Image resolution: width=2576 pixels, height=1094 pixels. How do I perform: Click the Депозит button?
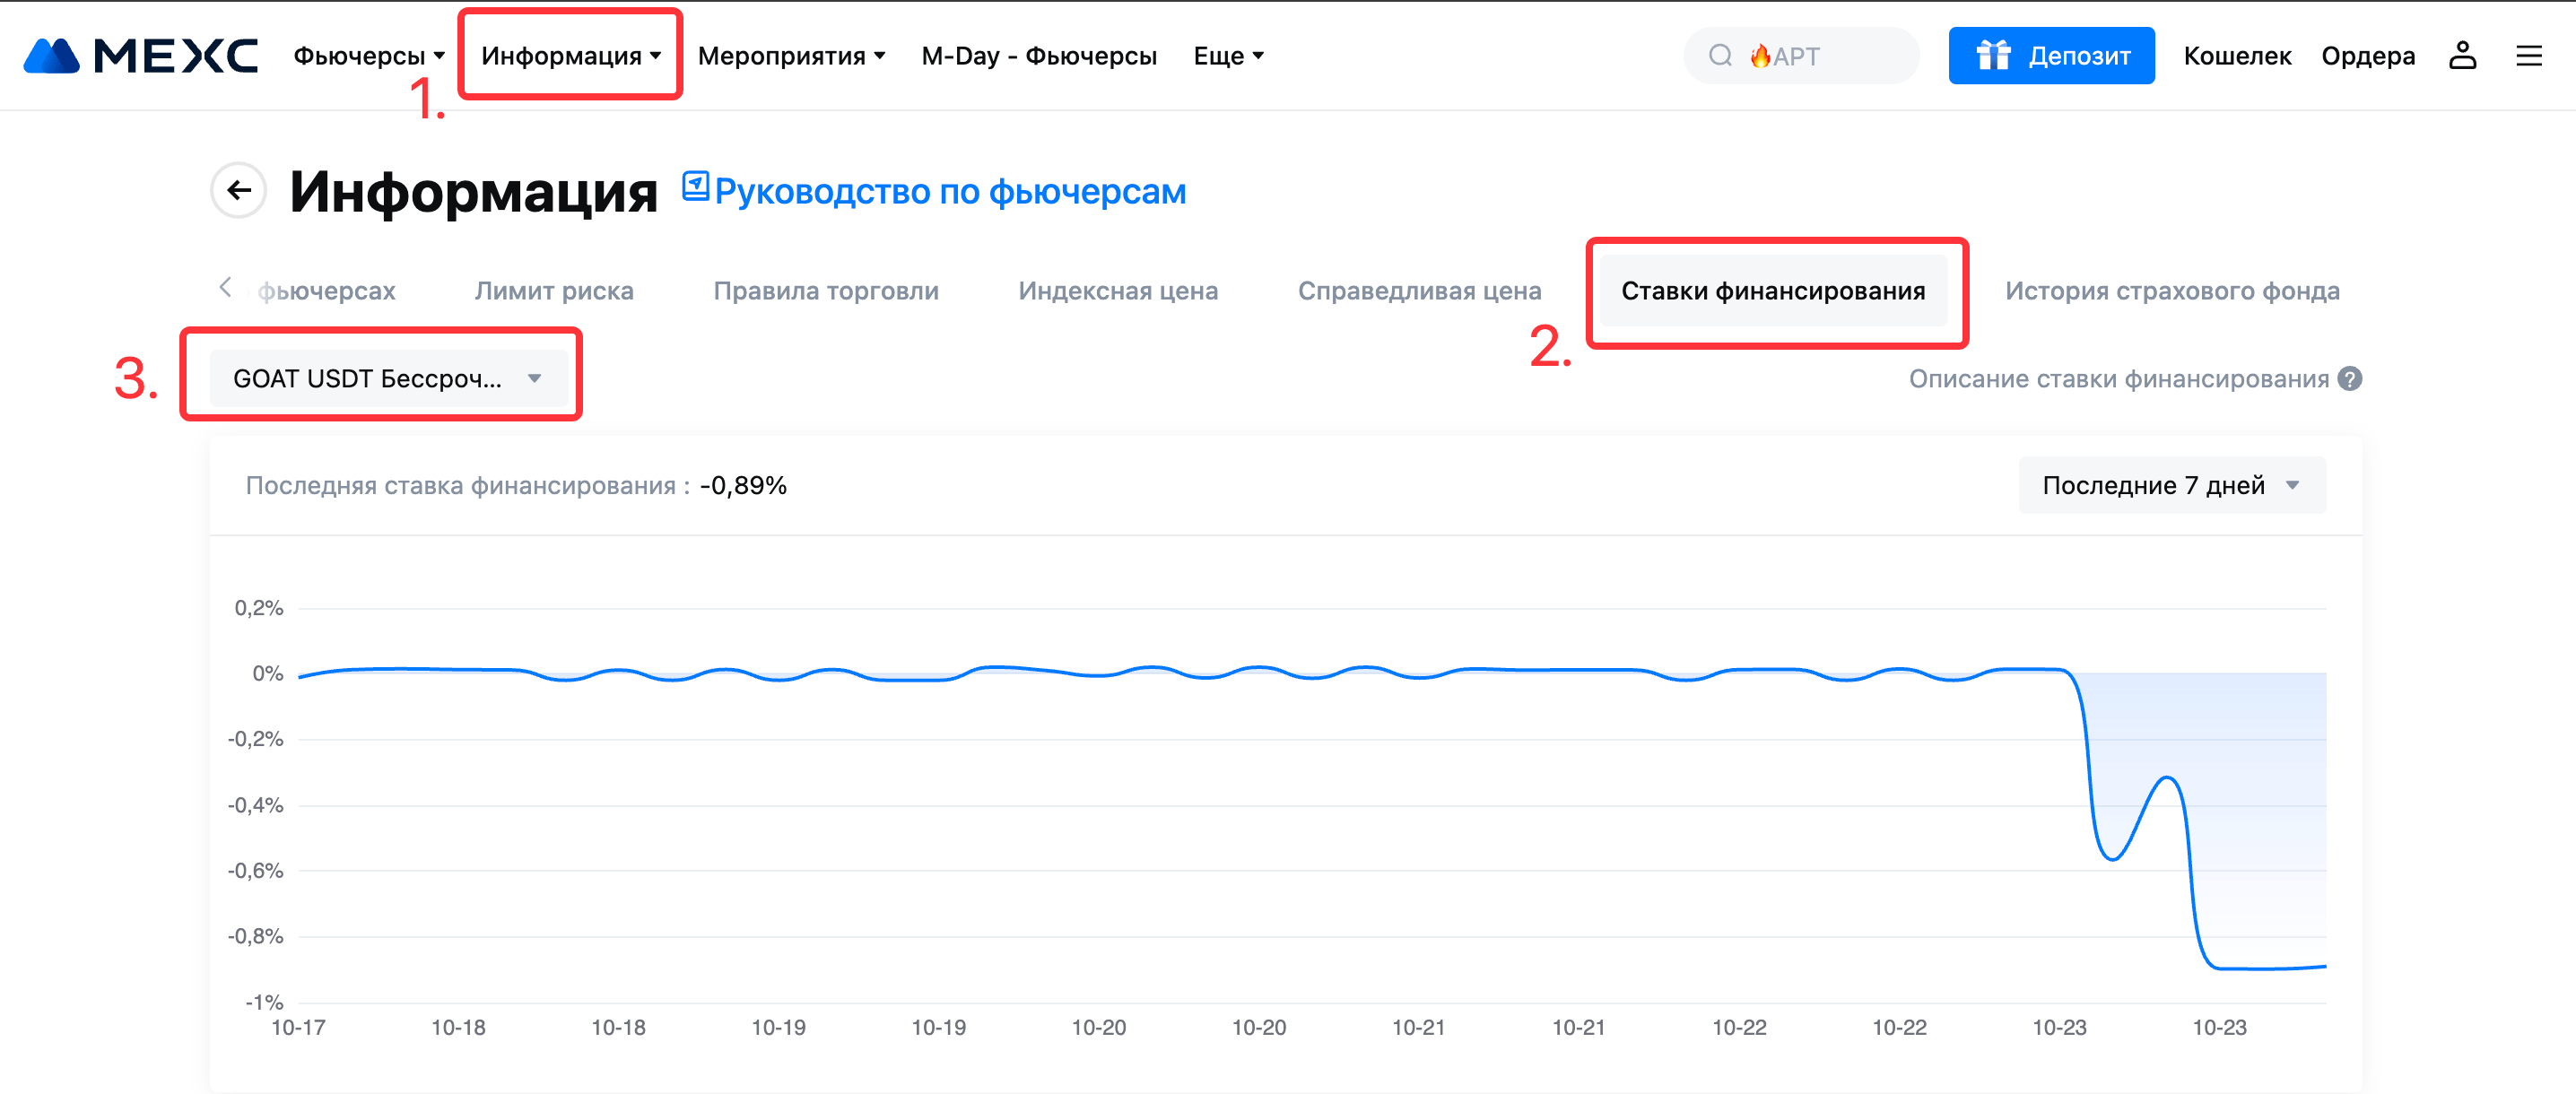pos(2051,56)
